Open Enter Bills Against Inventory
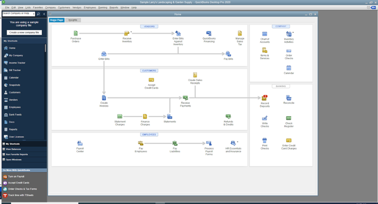This screenshot has height=204, width=378. (x=178, y=33)
